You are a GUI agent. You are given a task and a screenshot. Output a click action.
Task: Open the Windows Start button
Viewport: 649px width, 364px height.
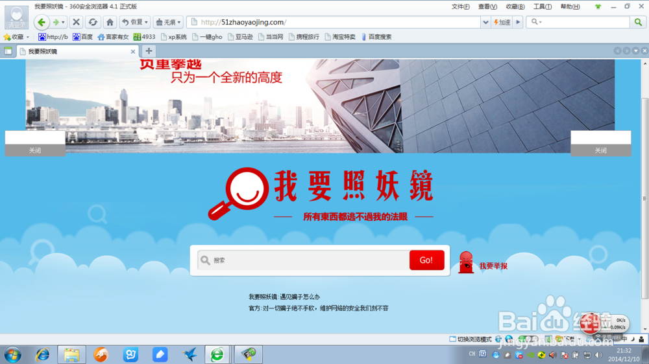coord(13,354)
